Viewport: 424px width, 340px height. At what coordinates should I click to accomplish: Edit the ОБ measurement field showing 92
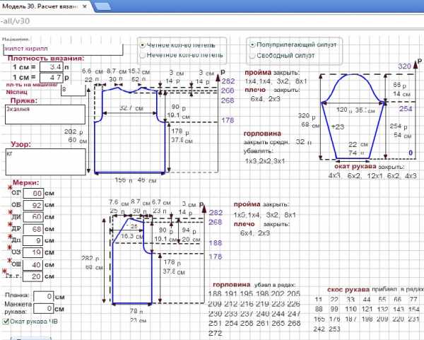[x=33, y=204]
